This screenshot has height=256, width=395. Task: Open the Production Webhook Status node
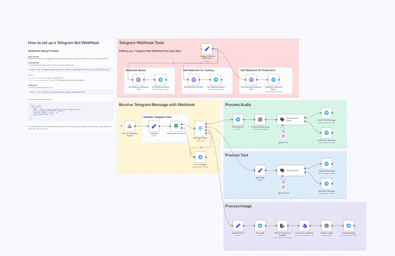[x=274, y=79]
